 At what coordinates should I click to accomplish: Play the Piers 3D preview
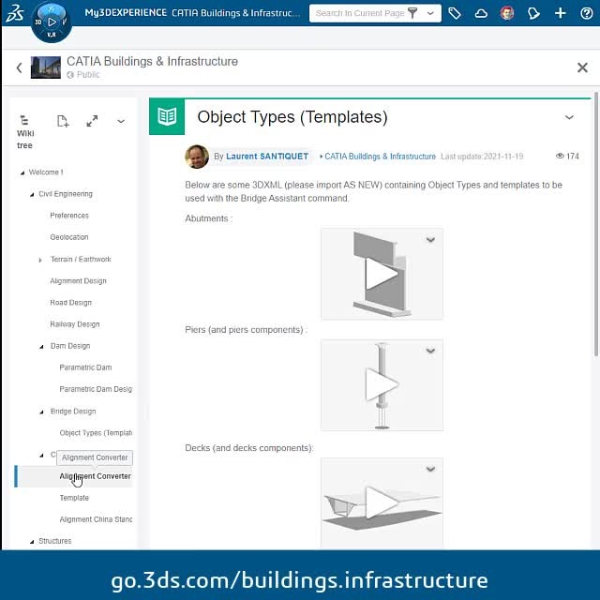[382, 384]
